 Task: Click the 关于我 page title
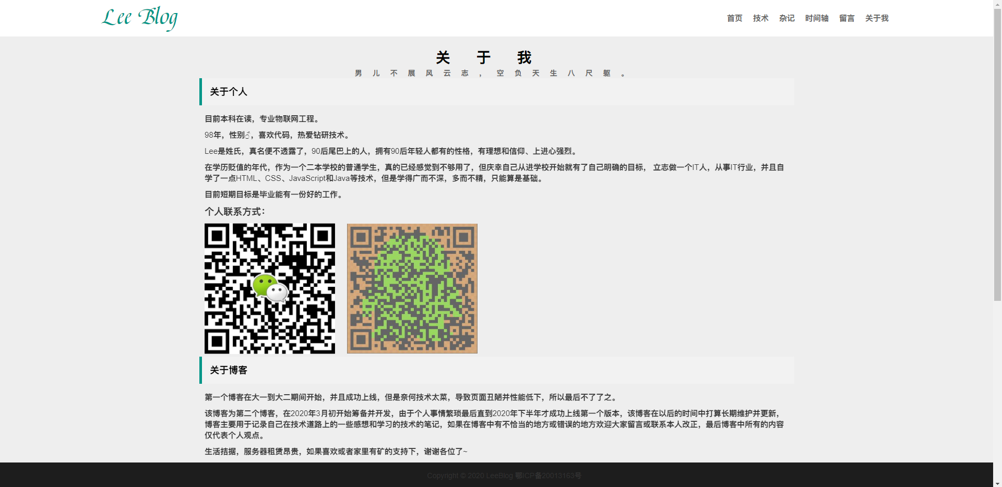484,57
